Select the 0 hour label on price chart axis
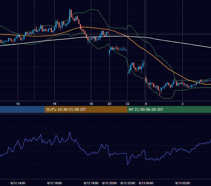This screenshot has height=186, width=211. (146, 104)
